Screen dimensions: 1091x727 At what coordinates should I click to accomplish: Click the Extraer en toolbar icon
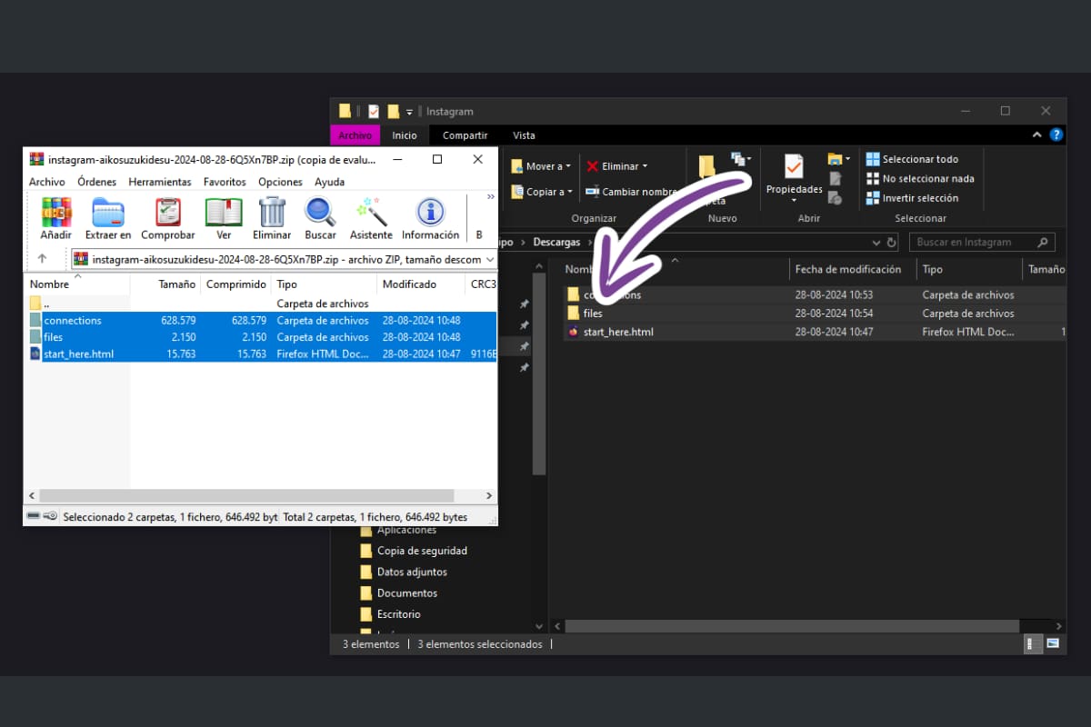(x=108, y=219)
